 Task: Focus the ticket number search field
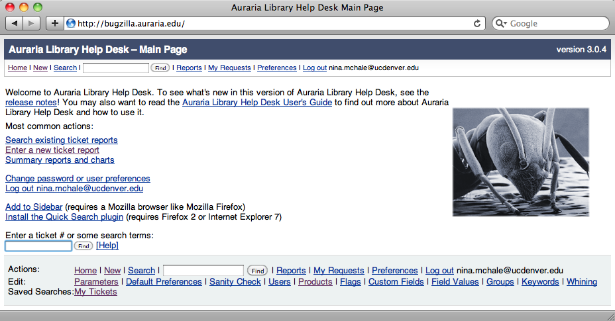pos(38,246)
